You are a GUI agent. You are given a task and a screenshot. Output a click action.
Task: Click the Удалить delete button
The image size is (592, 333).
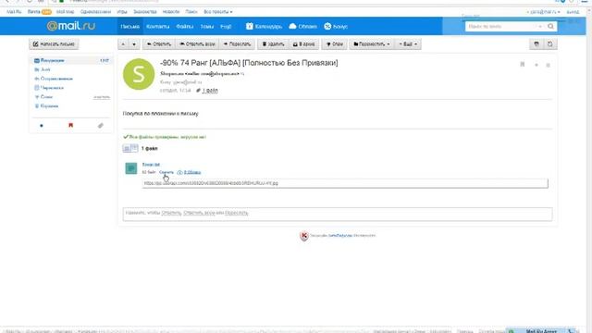click(273, 44)
